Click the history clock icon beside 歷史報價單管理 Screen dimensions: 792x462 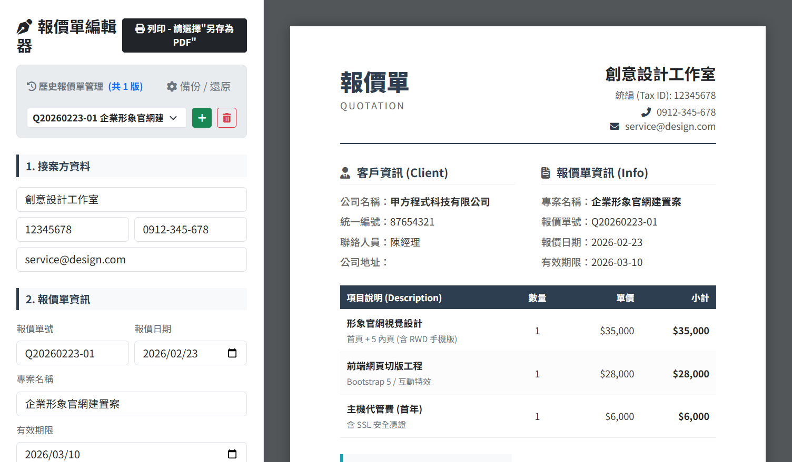(32, 86)
